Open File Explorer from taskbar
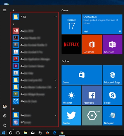This screenshot has width=124, height=136. click(25, 133)
